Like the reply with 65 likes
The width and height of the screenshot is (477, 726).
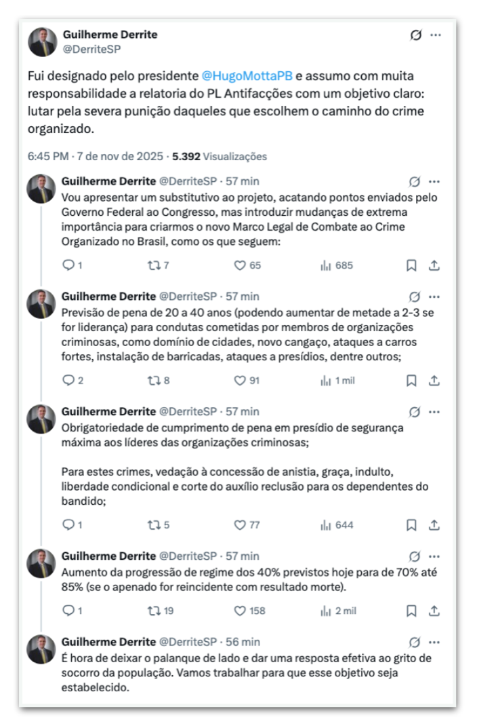pyautogui.click(x=239, y=266)
